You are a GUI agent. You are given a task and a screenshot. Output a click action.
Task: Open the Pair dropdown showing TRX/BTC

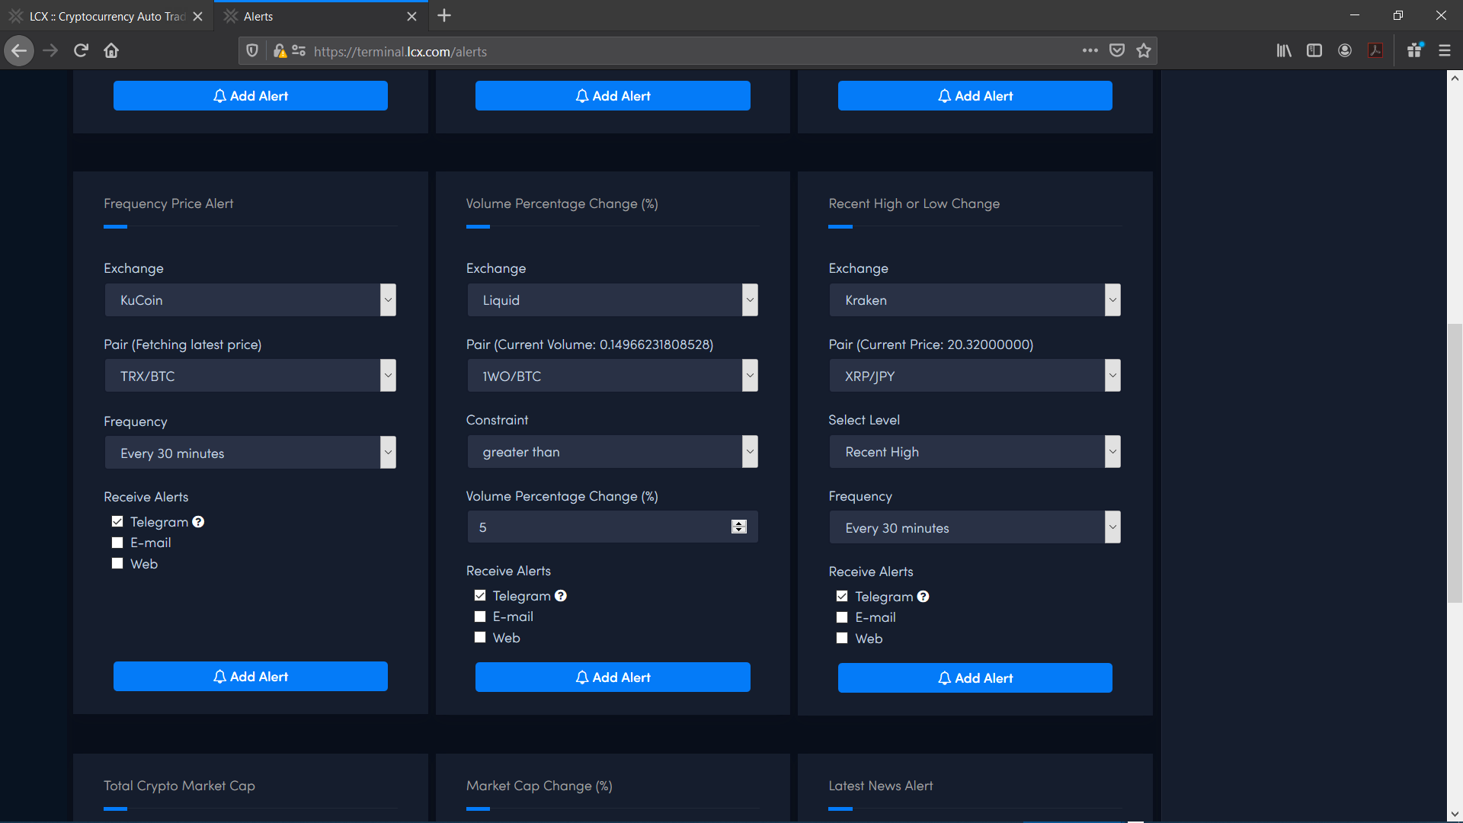coord(250,375)
